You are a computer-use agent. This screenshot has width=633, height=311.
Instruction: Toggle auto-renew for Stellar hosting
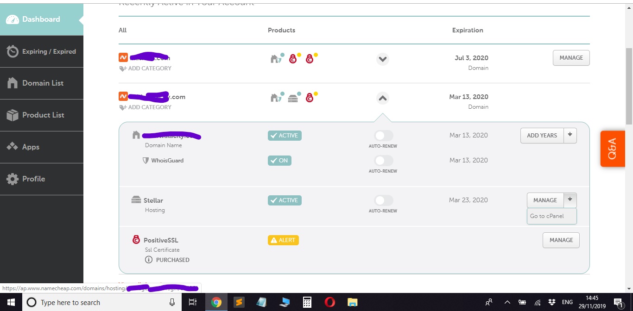tap(383, 200)
